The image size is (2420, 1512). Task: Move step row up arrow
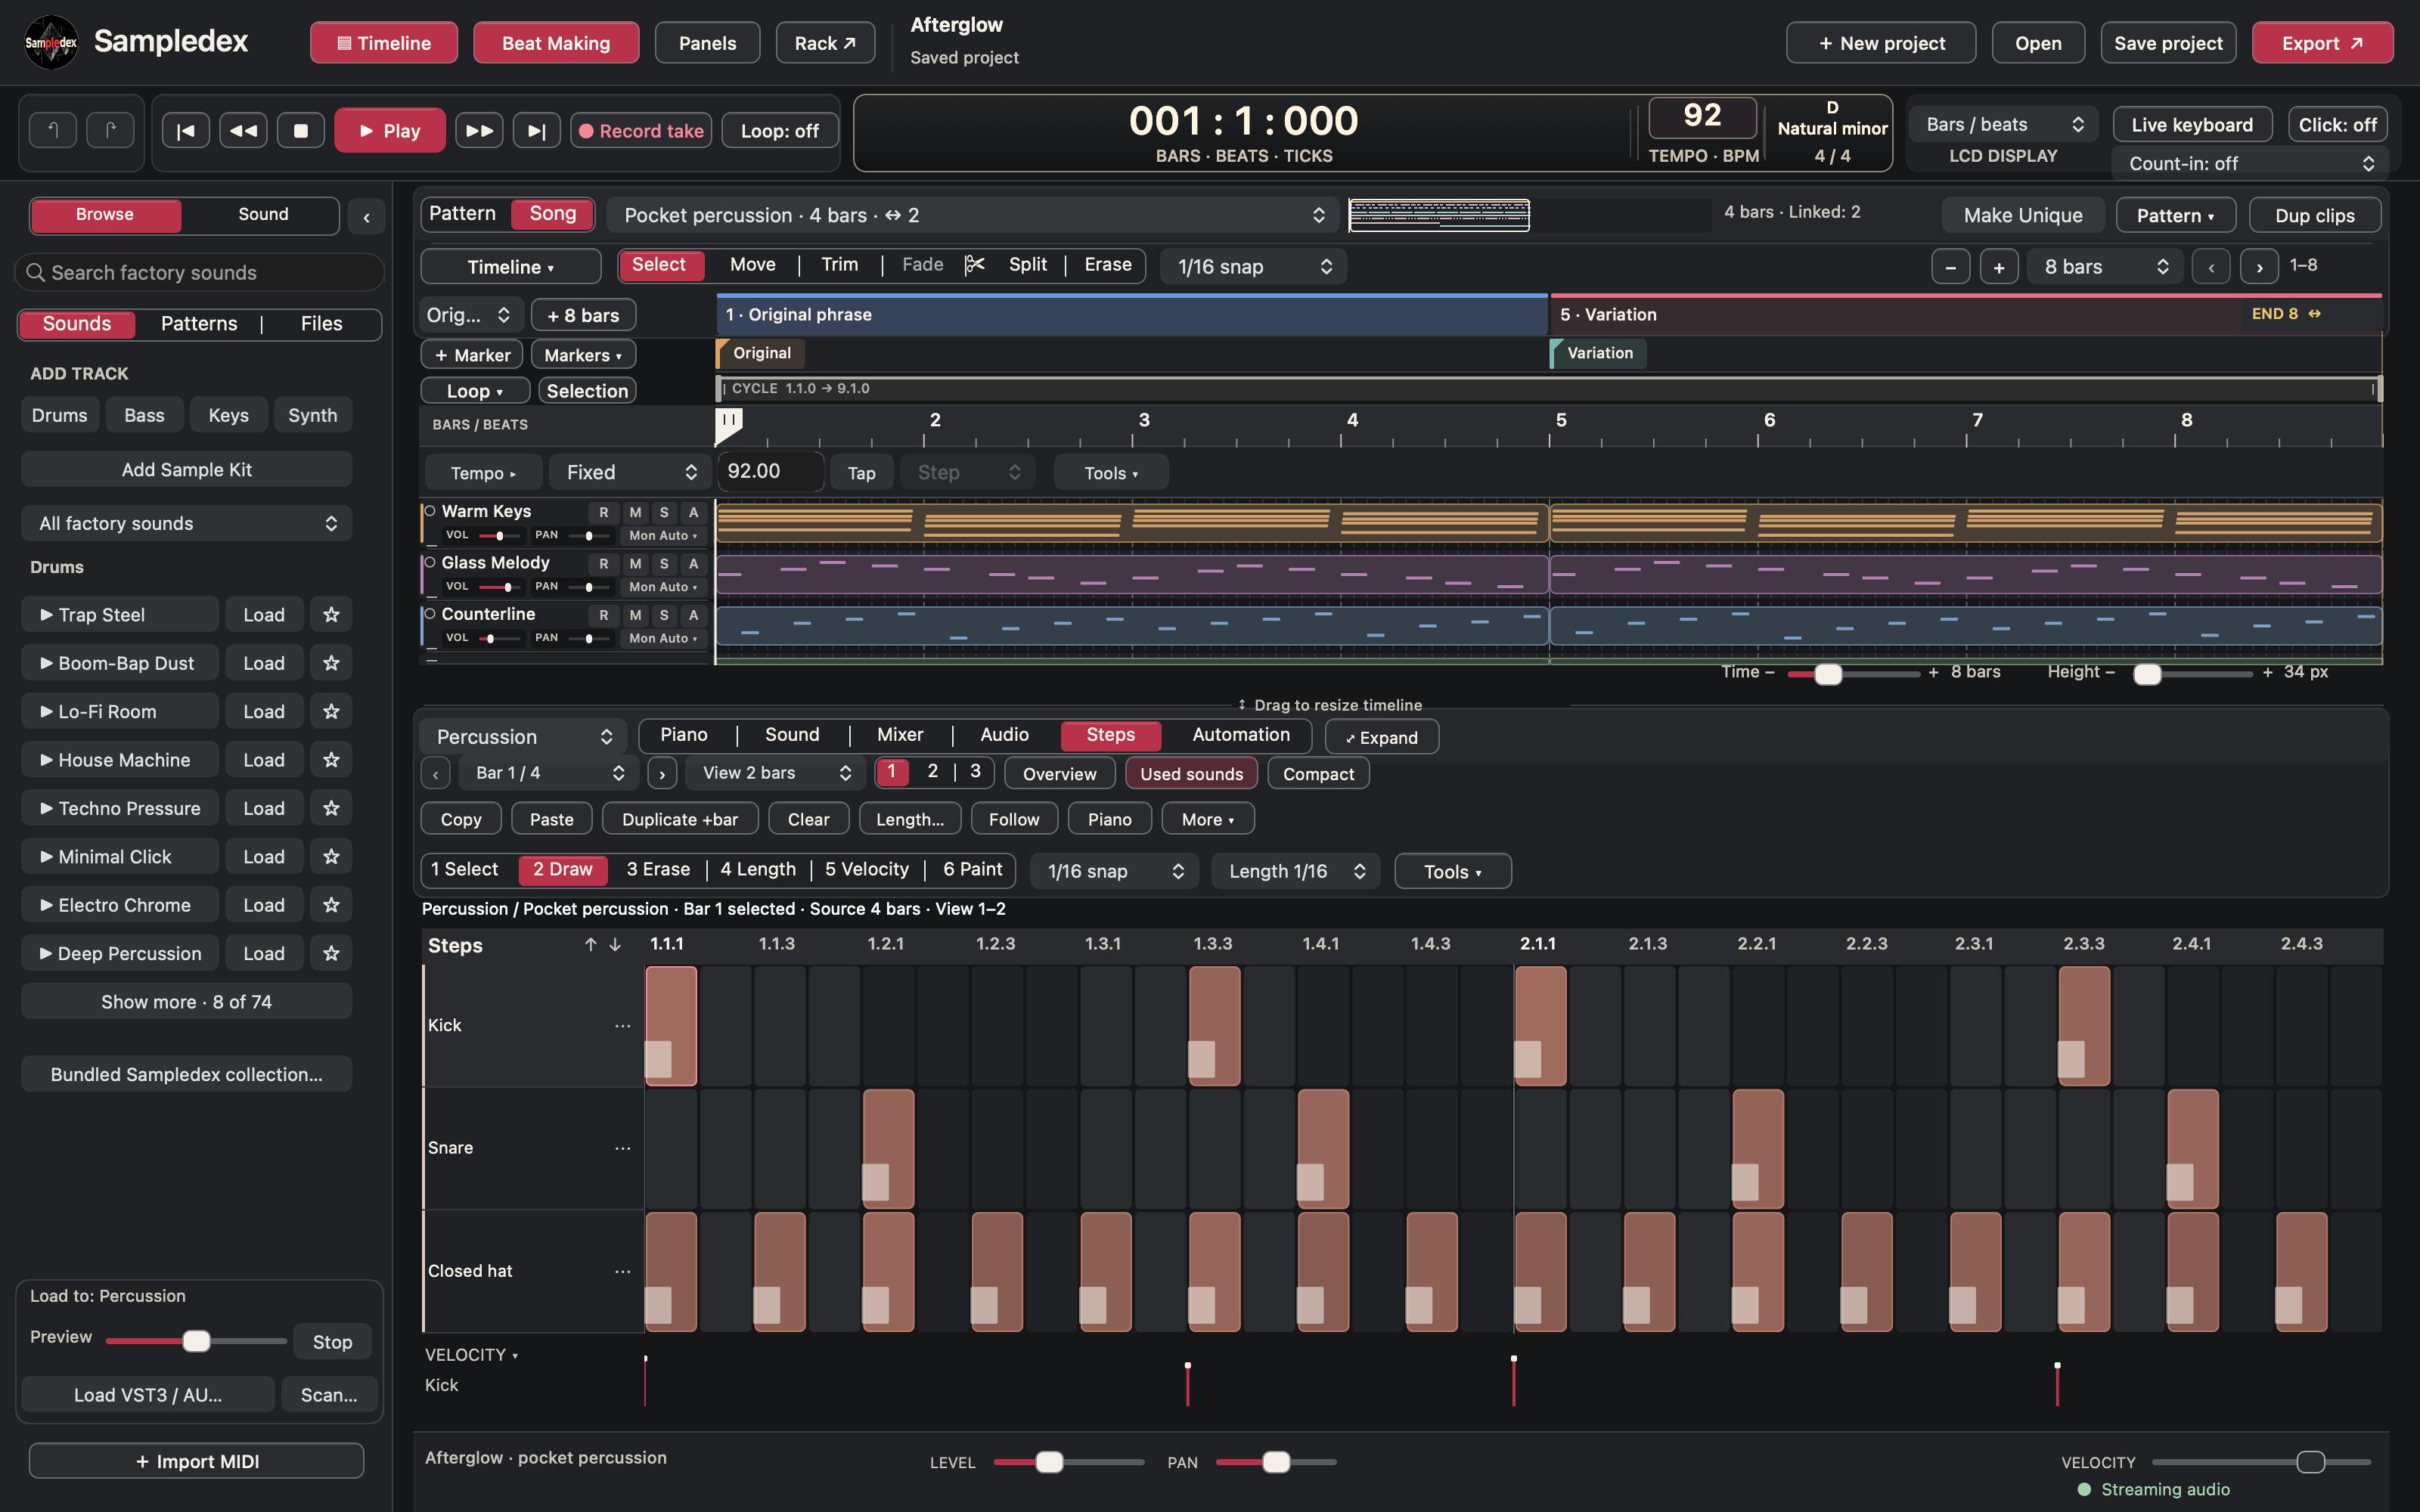(590, 945)
